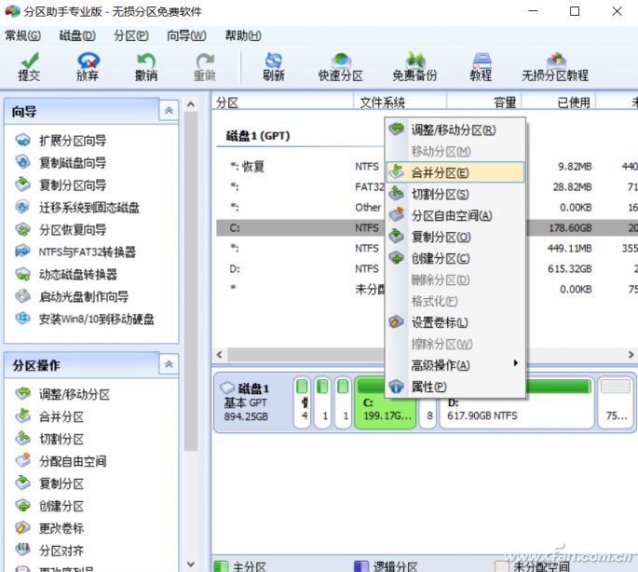The width and height of the screenshot is (638, 572).
Task: Choose 分区自由空间(A) in context menu
Action: pyautogui.click(x=455, y=215)
